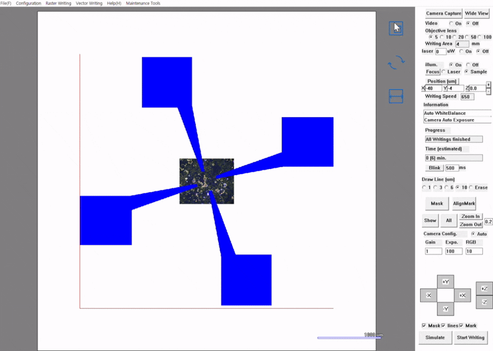The width and height of the screenshot is (493, 351).
Task: Turn Video On
Action: 451,24
